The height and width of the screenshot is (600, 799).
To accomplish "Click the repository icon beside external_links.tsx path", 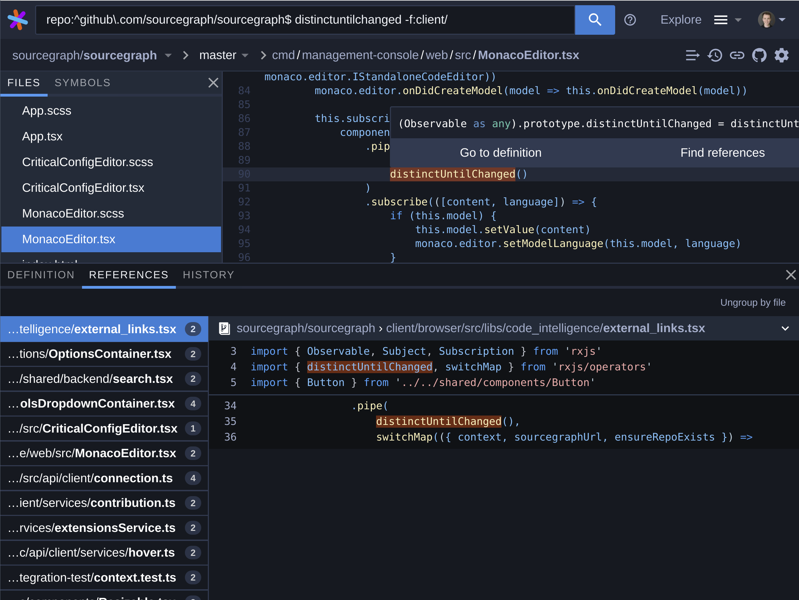I will [x=224, y=328].
